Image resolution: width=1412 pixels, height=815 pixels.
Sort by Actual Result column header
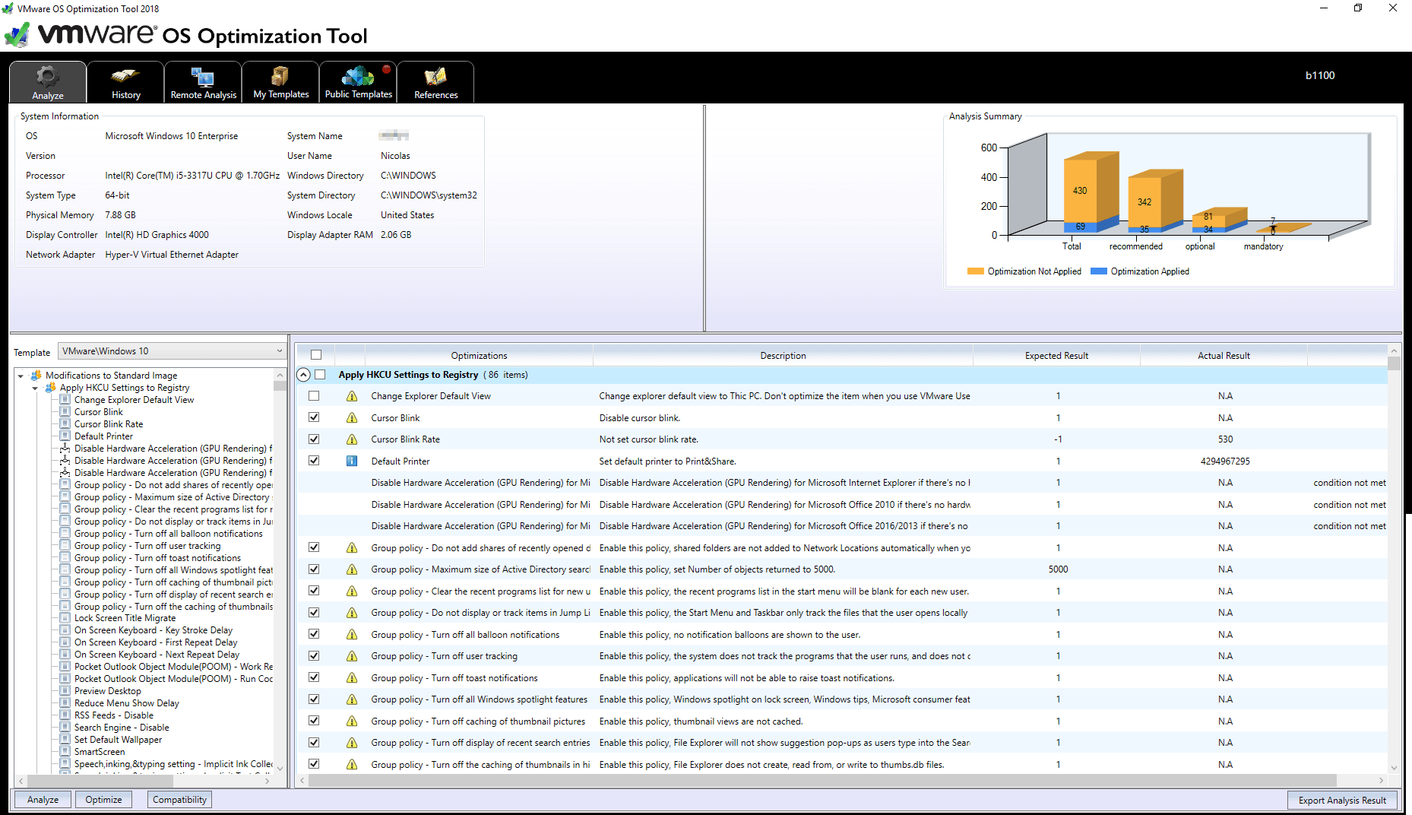pyautogui.click(x=1224, y=356)
